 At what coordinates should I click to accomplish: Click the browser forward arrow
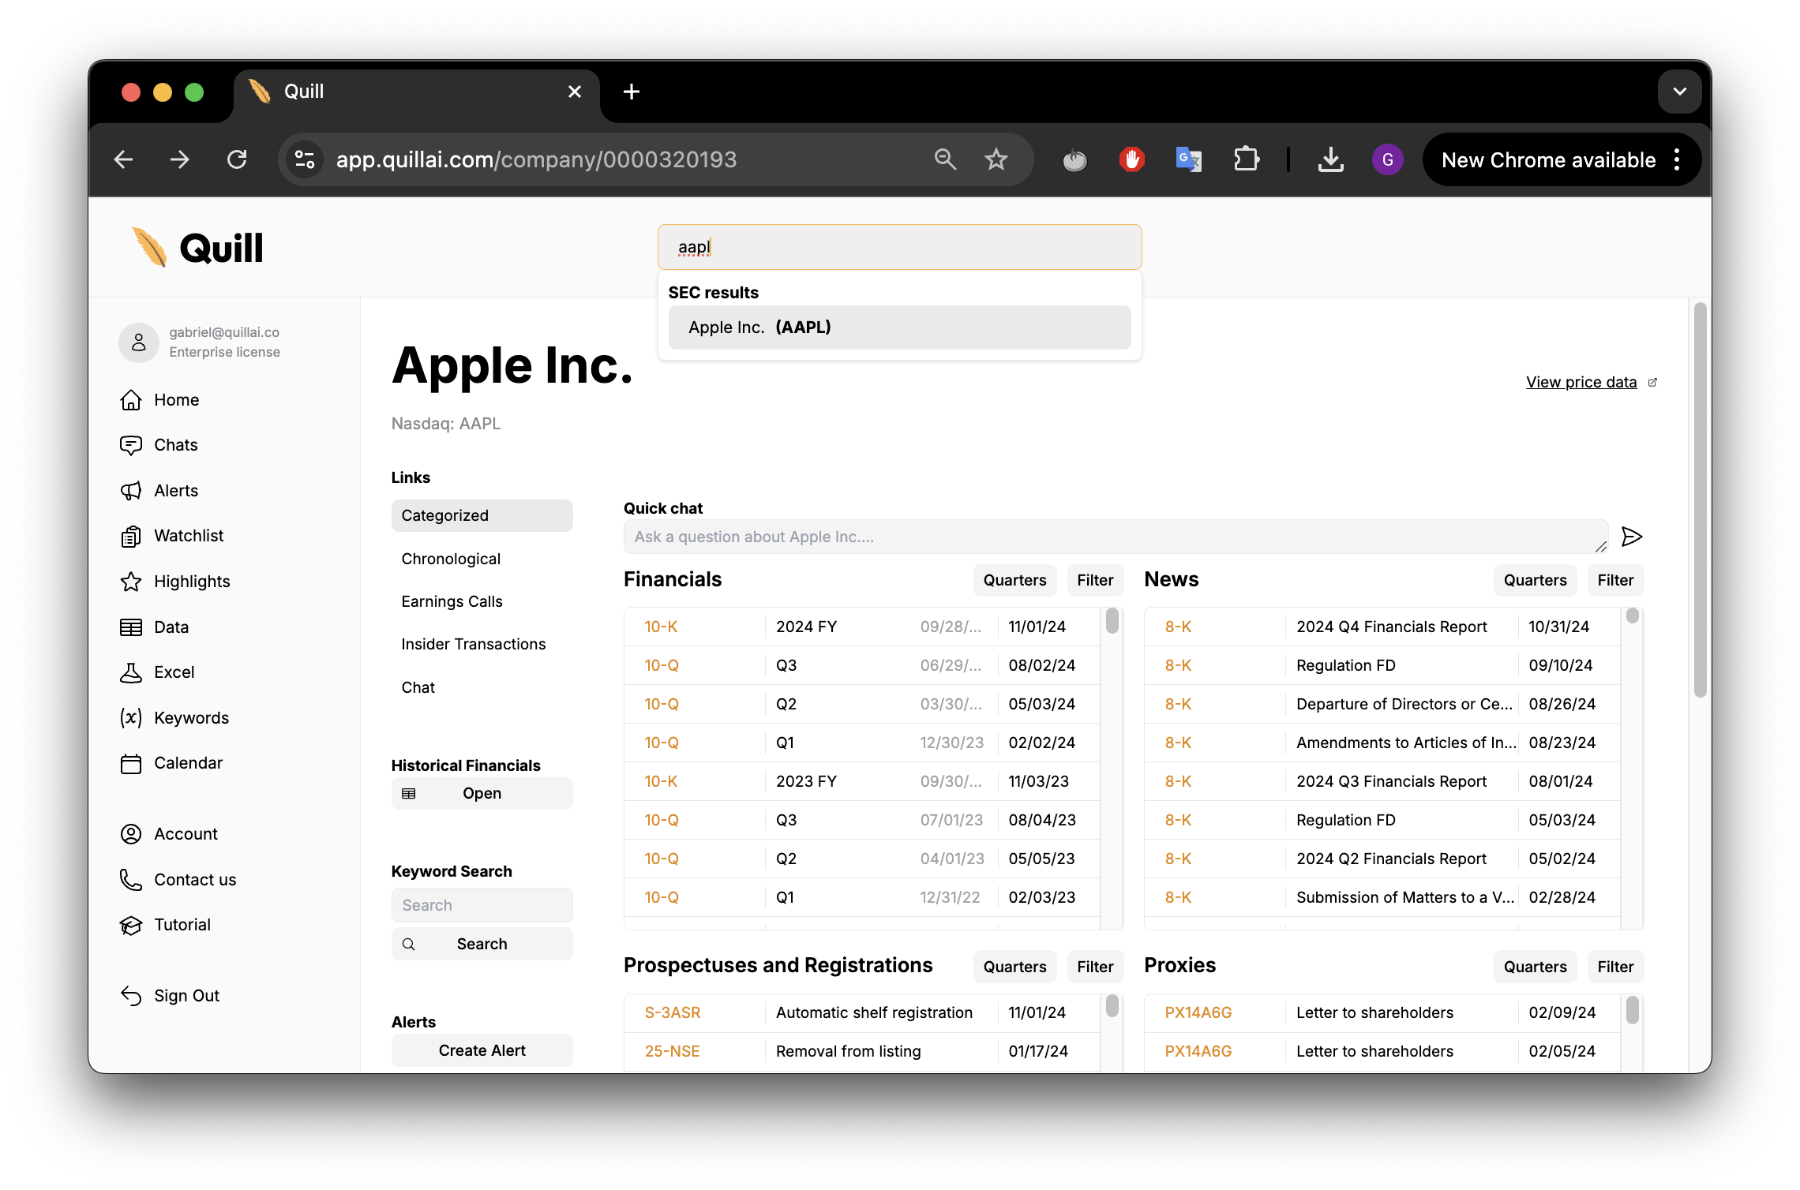point(180,160)
